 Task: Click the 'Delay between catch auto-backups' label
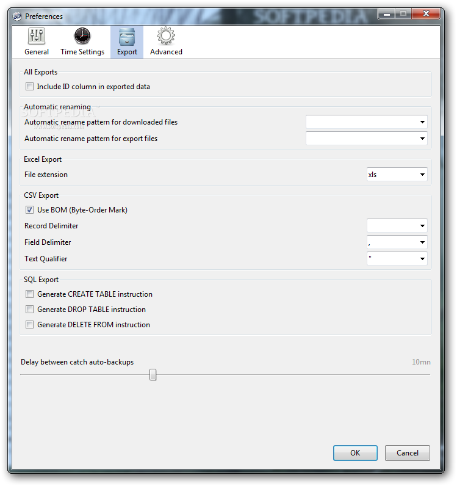click(77, 362)
